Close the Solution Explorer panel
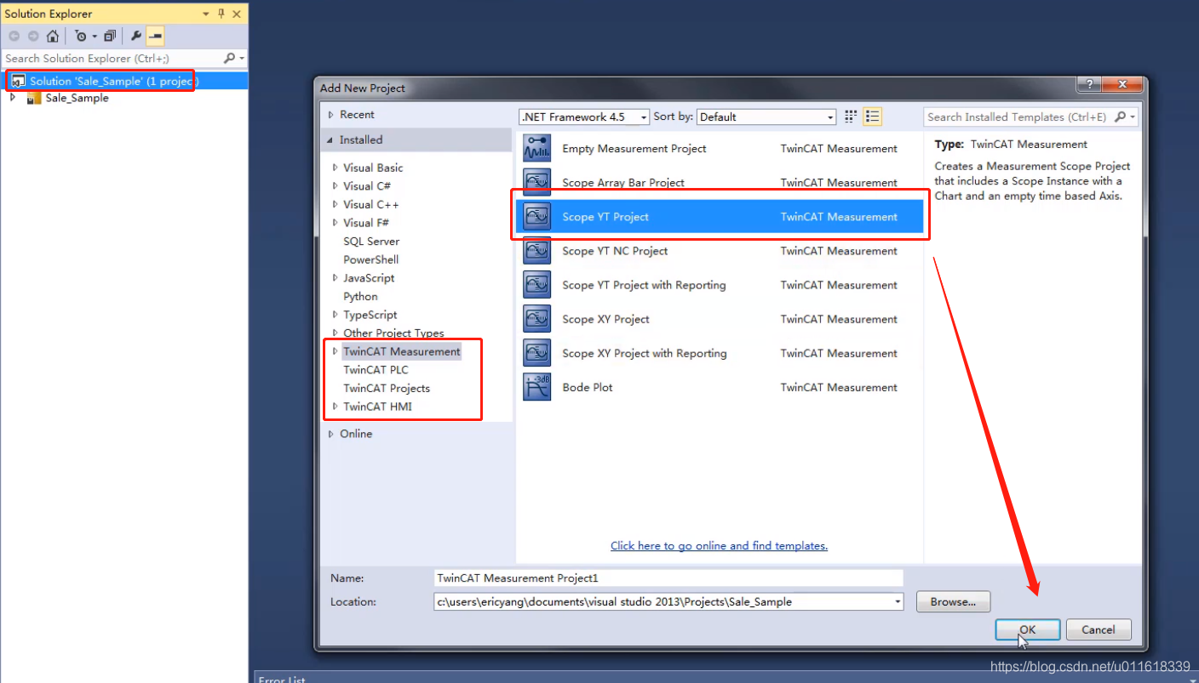Image resolution: width=1199 pixels, height=683 pixels. tap(237, 14)
